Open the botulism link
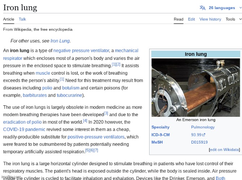242x180 pixels. [71, 88]
